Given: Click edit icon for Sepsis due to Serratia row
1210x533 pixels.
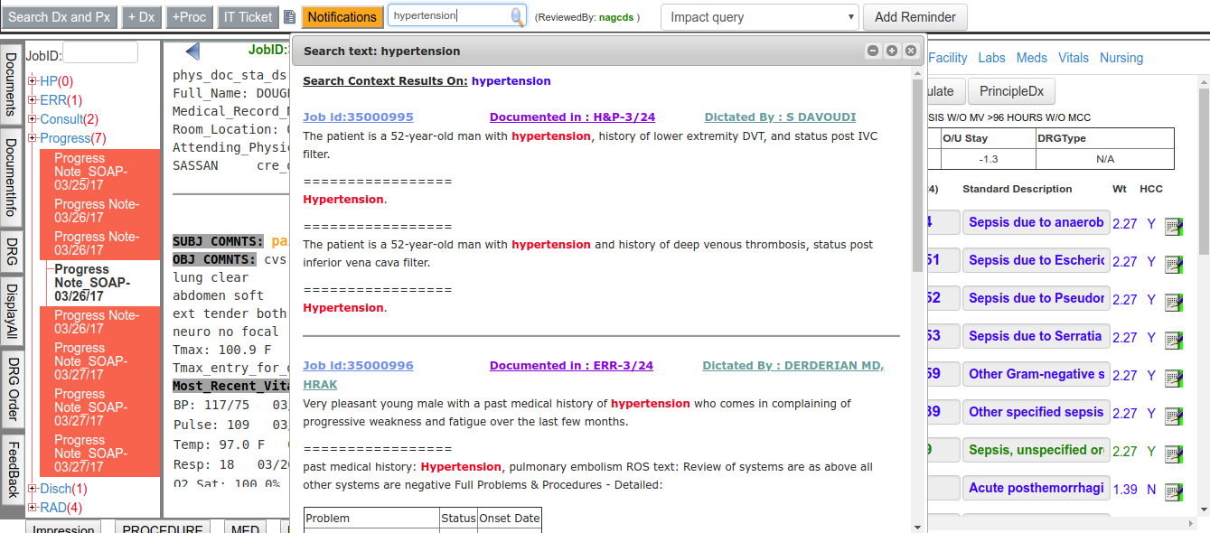Looking at the screenshot, I should 1174,341.
